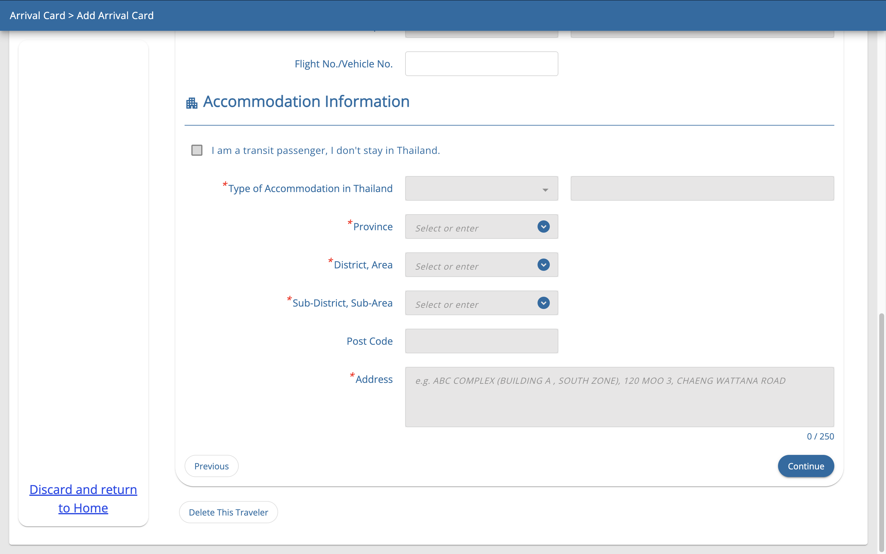
Task: Click the page vertical scrollbar thumb
Action: click(x=882, y=432)
